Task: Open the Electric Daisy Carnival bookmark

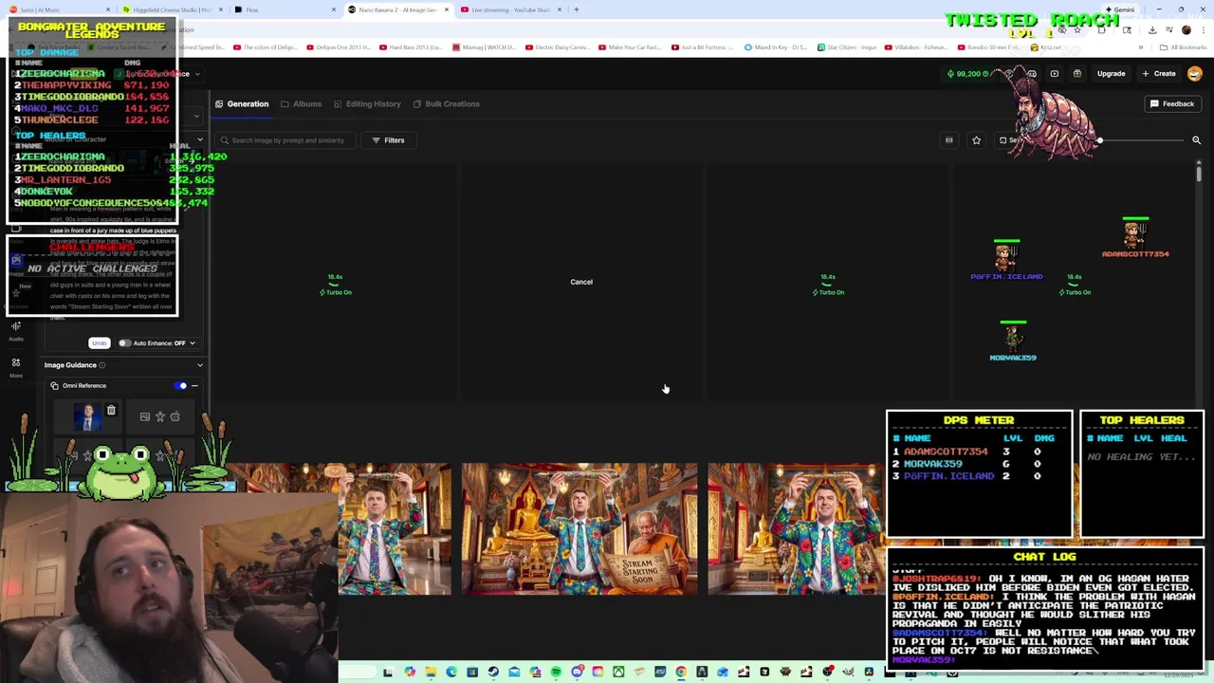Action: [x=559, y=47]
